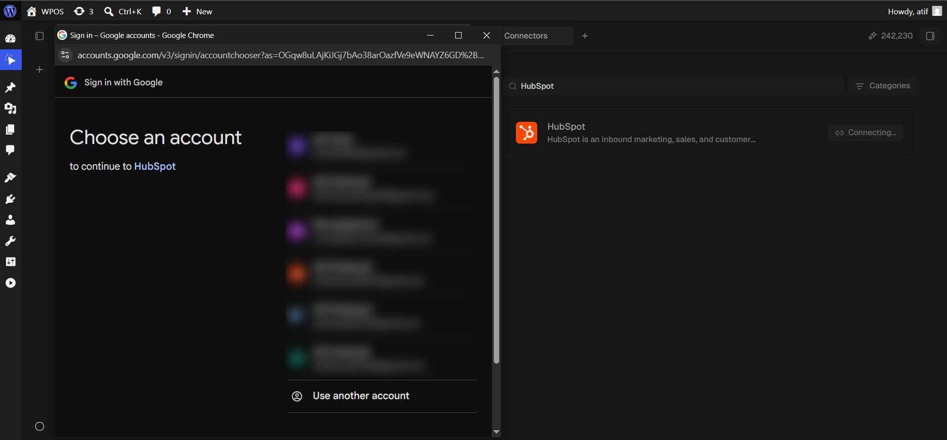Open Ctrl+K search command
Screen dimensions: 947x440
[123, 11]
